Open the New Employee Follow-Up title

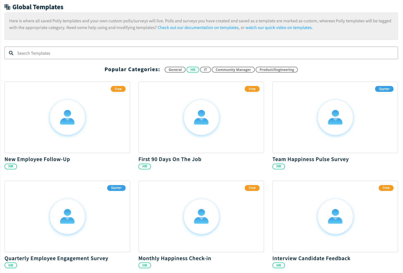click(37, 159)
